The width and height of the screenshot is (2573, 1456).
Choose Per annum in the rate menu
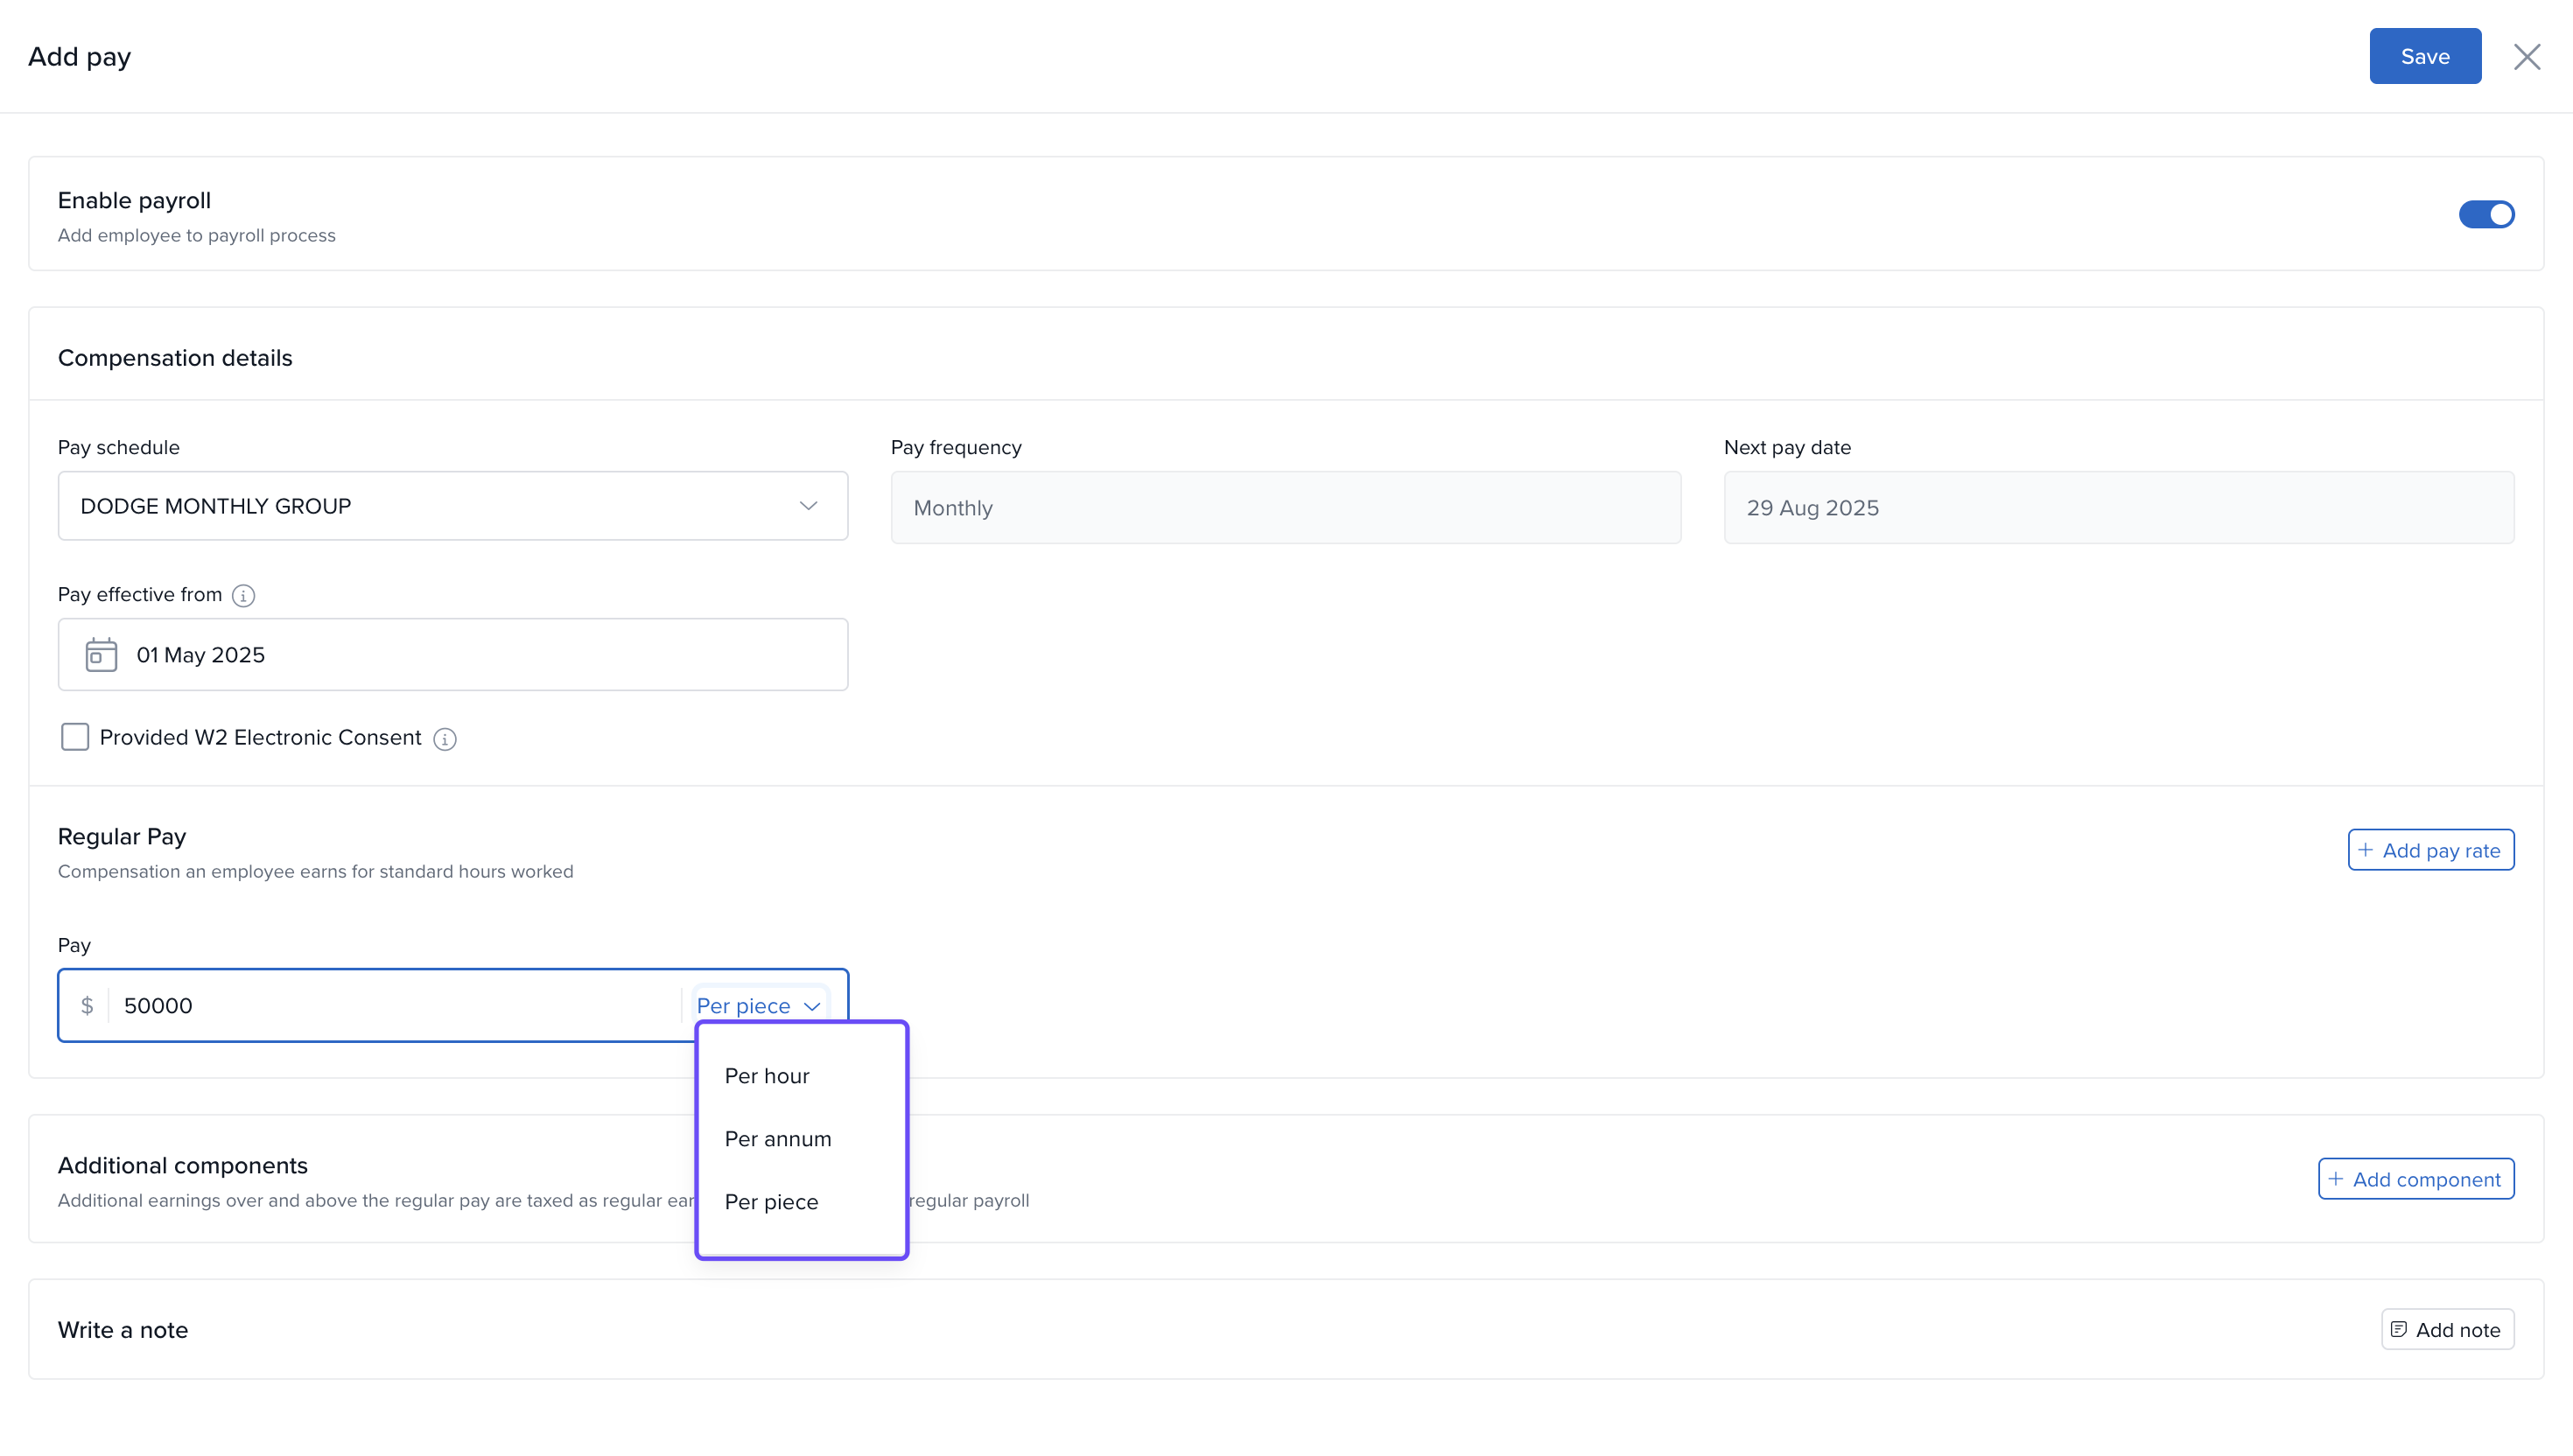click(x=778, y=1139)
